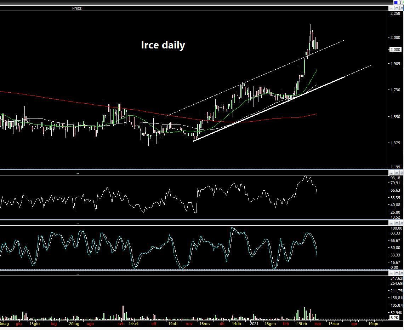
Task: Click the '16nov' date label
Action: [205, 324]
